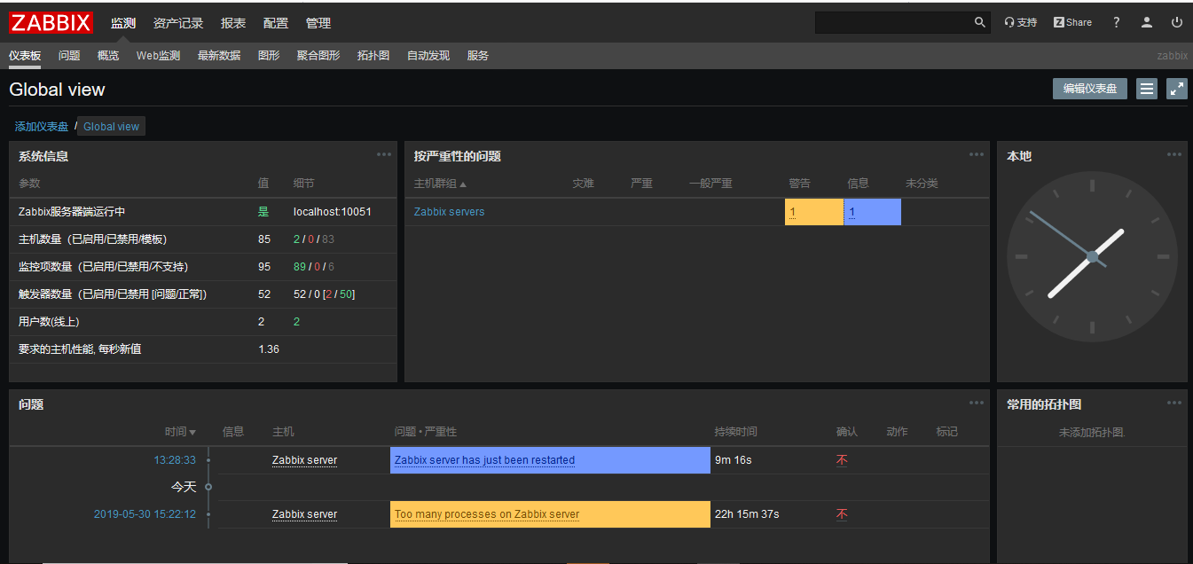Acknowledge the too many processes problem 不
Viewport: 1193px width, 564px height.
[842, 514]
